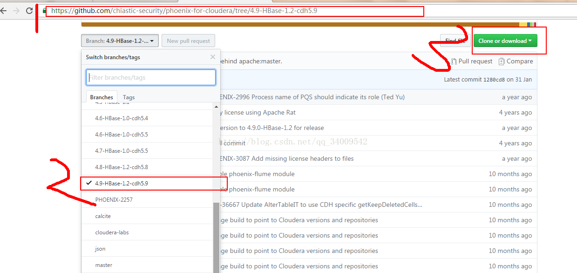Close the Switch branches/tags popup with X
The height and width of the screenshot is (273, 577).
tap(213, 57)
